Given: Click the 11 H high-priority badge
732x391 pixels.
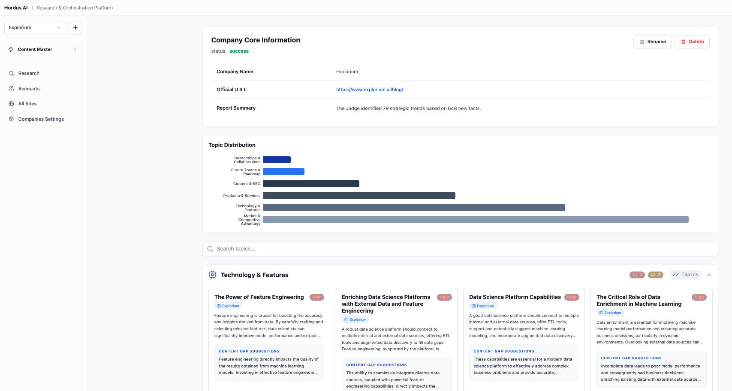Looking at the screenshot, I should tap(637, 275).
